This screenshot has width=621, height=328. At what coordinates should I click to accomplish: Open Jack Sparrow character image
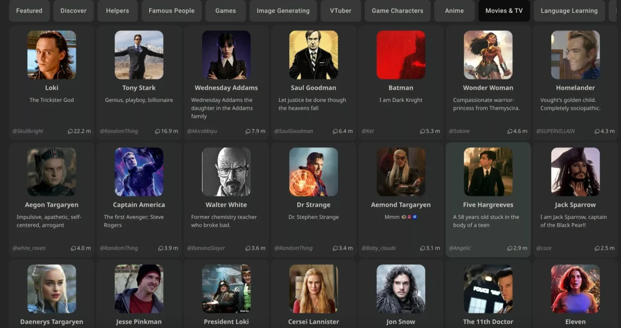pyautogui.click(x=576, y=172)
